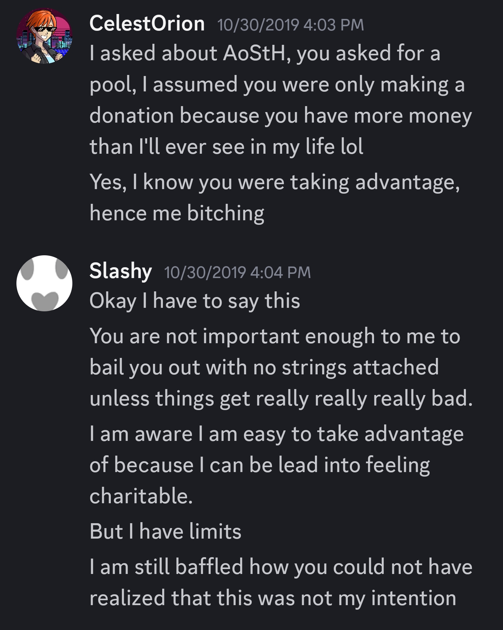The image size is (503, 630).
Task: Click the CelestOrion username
Action: coord(147,24)
